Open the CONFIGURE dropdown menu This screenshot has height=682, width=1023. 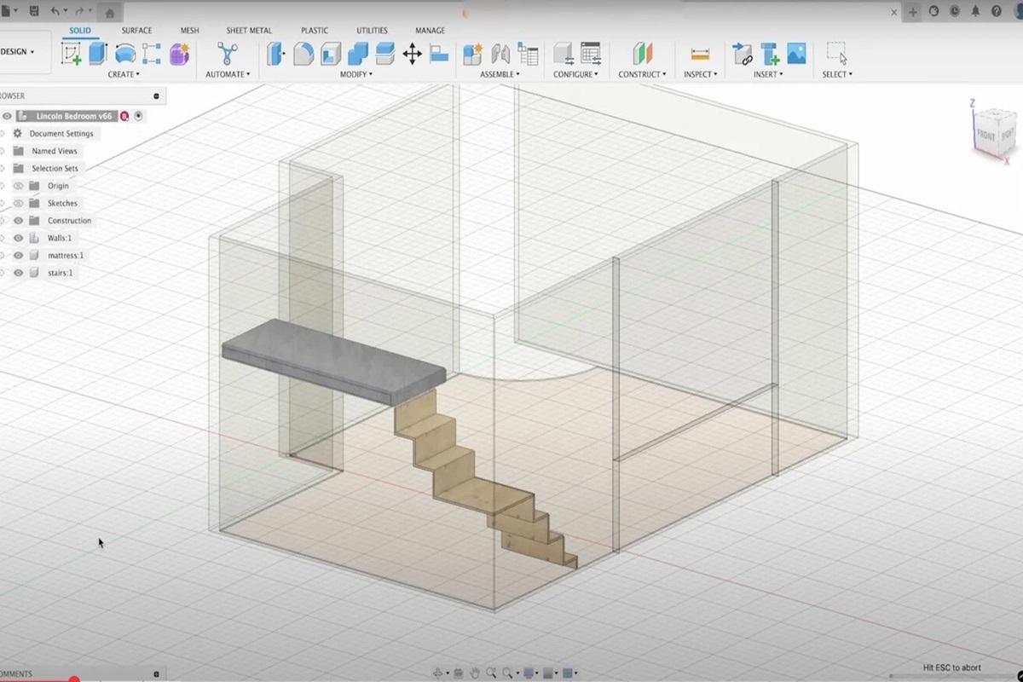point(575,74)
